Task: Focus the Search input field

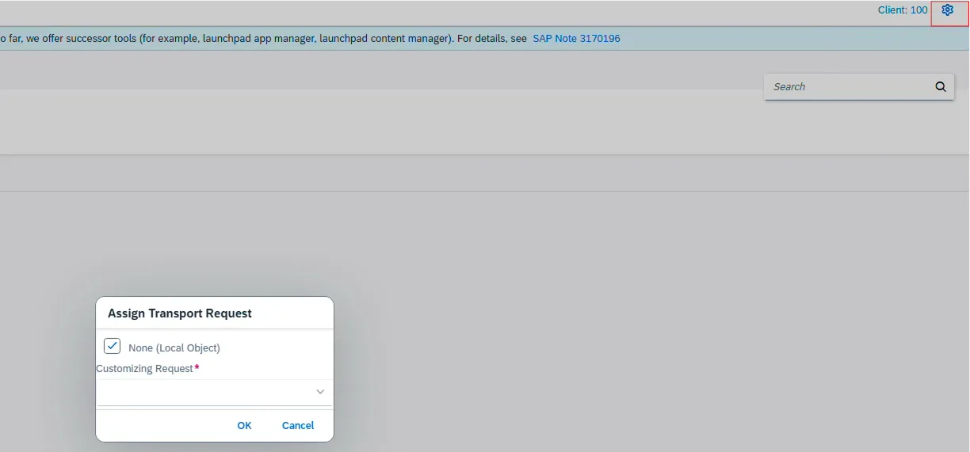Action: pos(848,87)
